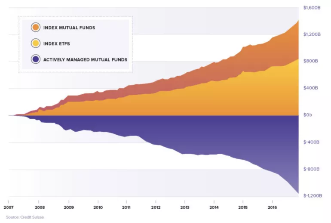Click the $0b y-axis label
Screen dimensions: 331x223
(x=307, y=115)
